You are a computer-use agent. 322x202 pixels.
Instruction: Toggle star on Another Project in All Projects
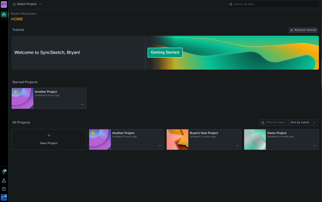pos(93,133)
